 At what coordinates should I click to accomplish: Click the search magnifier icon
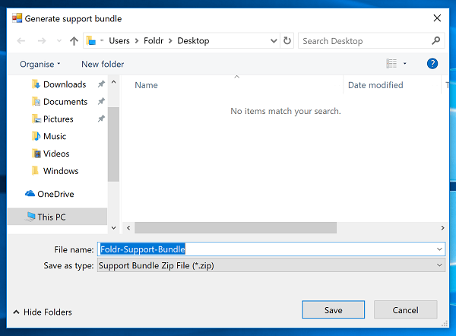(435, 41)
